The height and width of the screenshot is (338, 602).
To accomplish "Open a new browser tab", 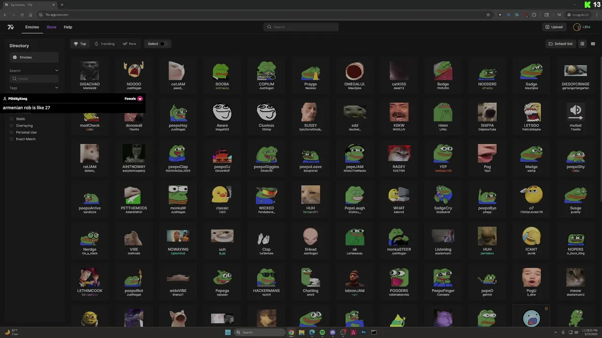I will [62, 5].
